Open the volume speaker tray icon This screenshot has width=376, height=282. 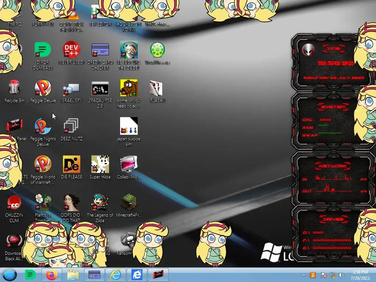pos(341,275)
